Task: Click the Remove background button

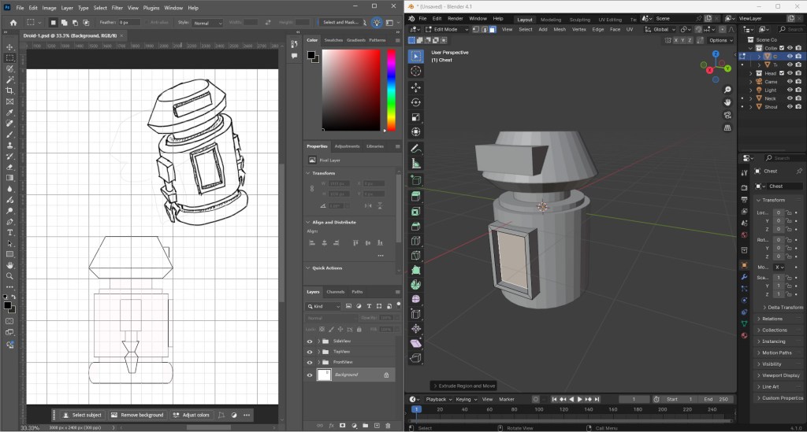Action: [x=137, y=415]
